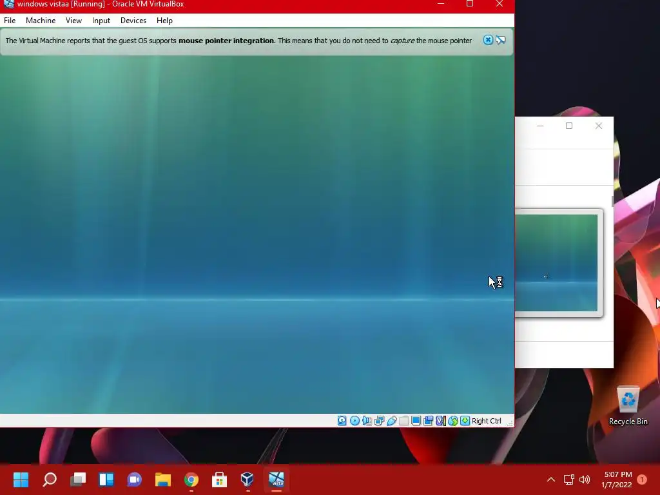Viewport: 660px width, 495px height.
Task: Click the processor virtualization status icon
Action: (x=441, y=420)
